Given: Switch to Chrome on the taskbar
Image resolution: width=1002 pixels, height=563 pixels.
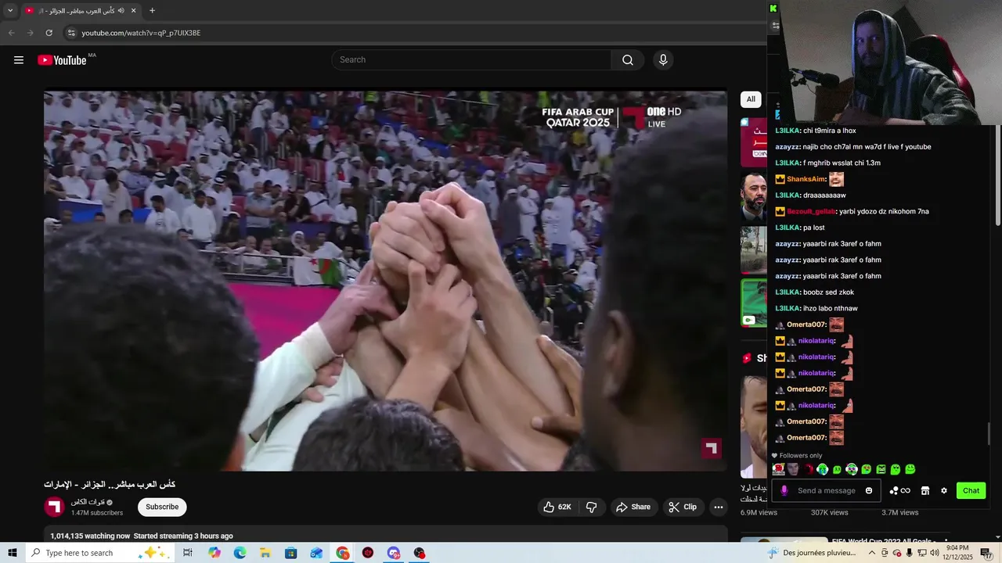Looking at the screenshot, I should click(343, 553).
